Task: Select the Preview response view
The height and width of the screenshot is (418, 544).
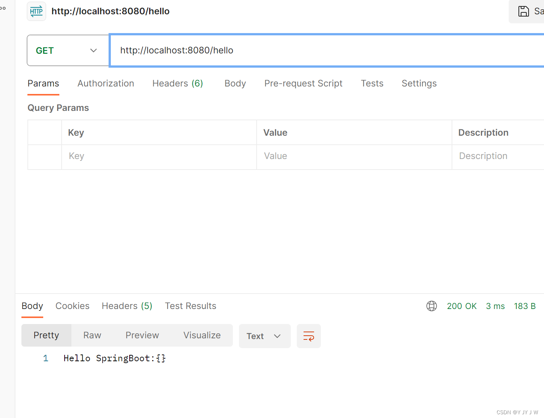Action: pos(142,335)
